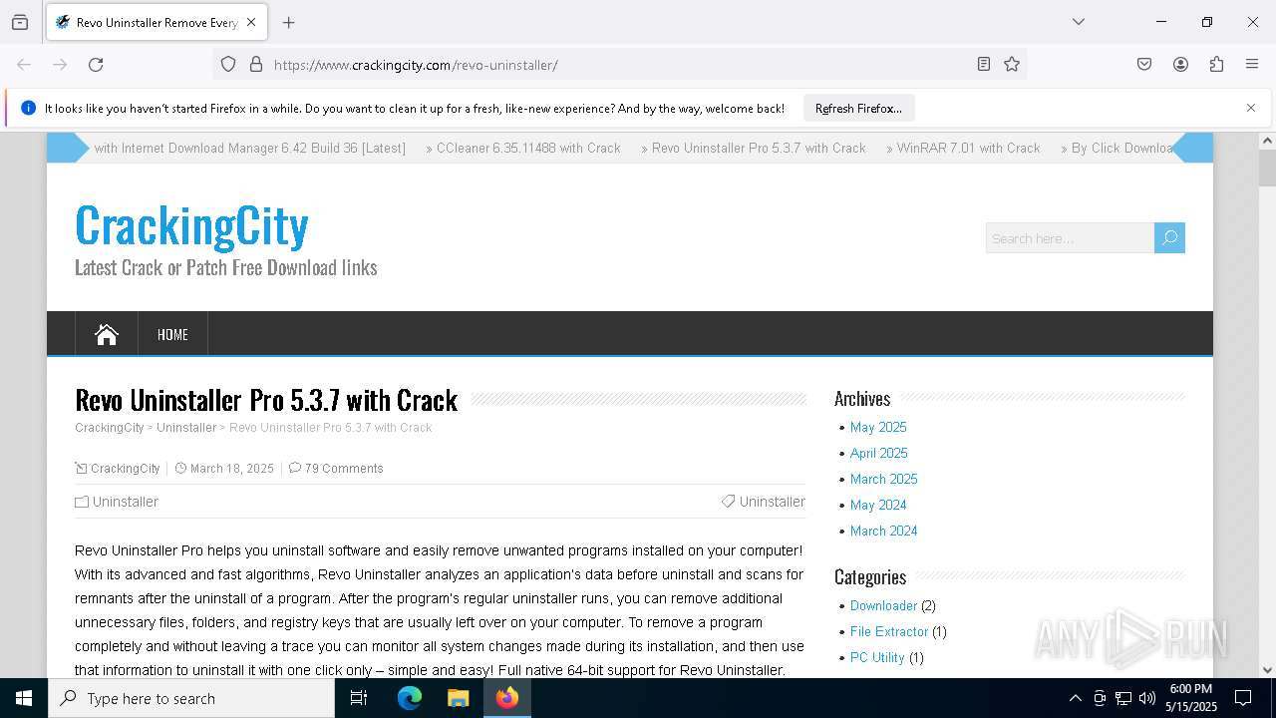Image resolution: width=1276 pixels, height=718 pixels.
Task: Open Windows Start menu
Action: [24, 698]
